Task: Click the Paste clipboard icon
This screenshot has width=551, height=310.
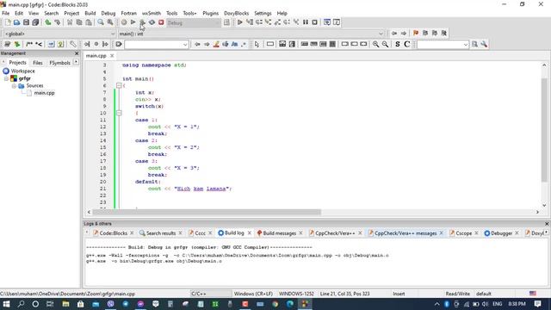Action: [89, 22]
